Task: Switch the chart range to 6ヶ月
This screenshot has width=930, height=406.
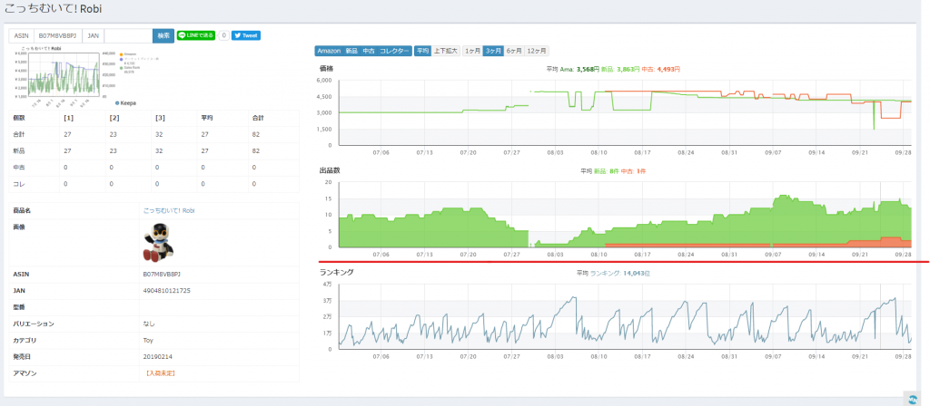Action: click(514, 51)
